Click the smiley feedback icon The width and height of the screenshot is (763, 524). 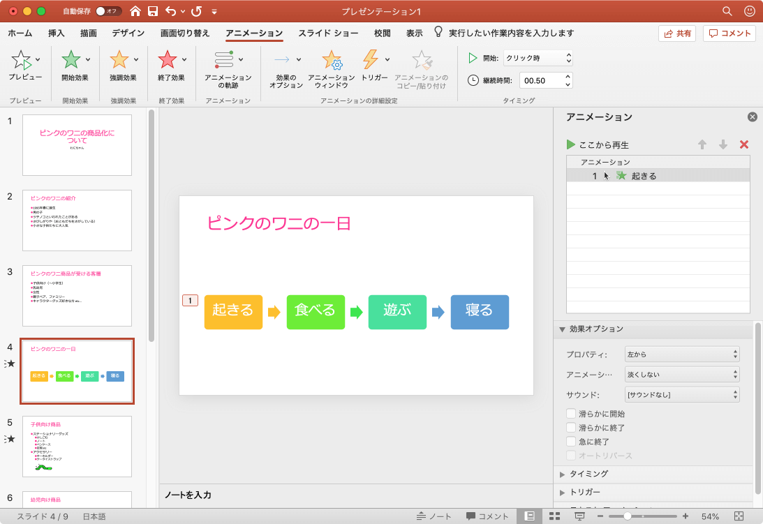[x=750, y=10]
